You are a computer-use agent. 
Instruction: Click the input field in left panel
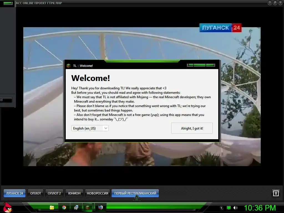point(6,100)
